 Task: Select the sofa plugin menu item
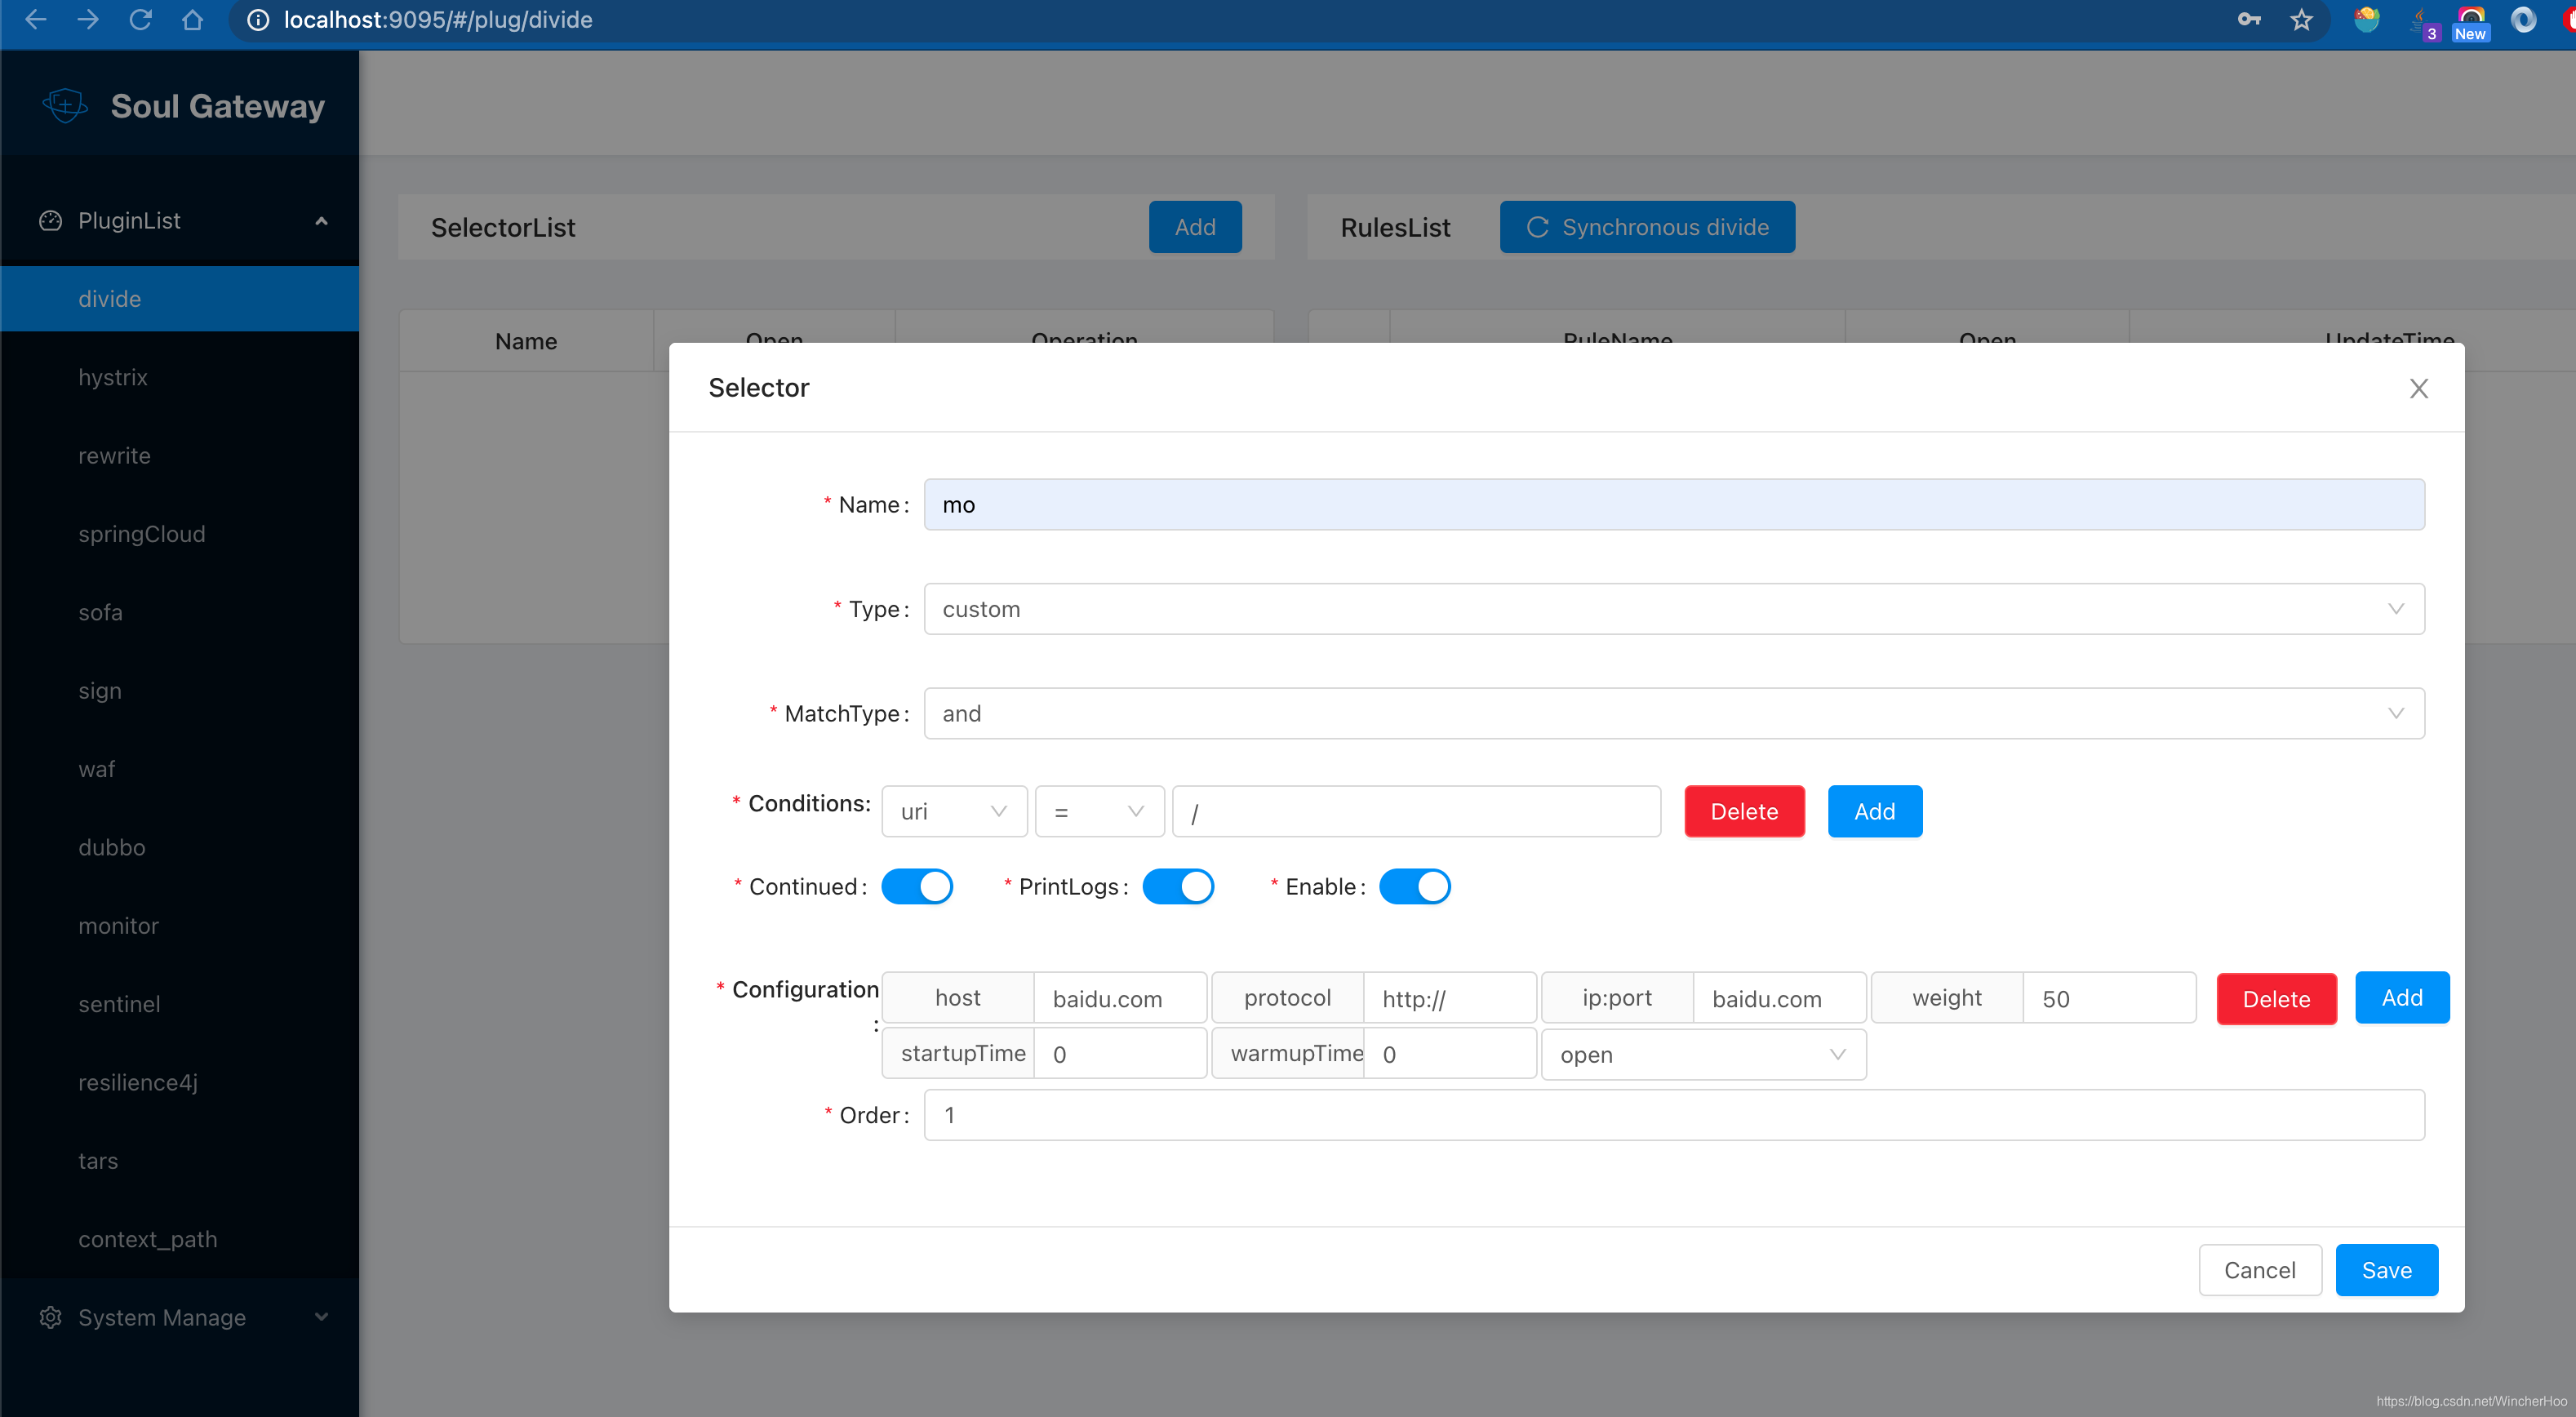point(180,612)
